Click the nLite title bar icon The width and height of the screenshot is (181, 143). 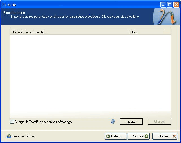(4, 5)
